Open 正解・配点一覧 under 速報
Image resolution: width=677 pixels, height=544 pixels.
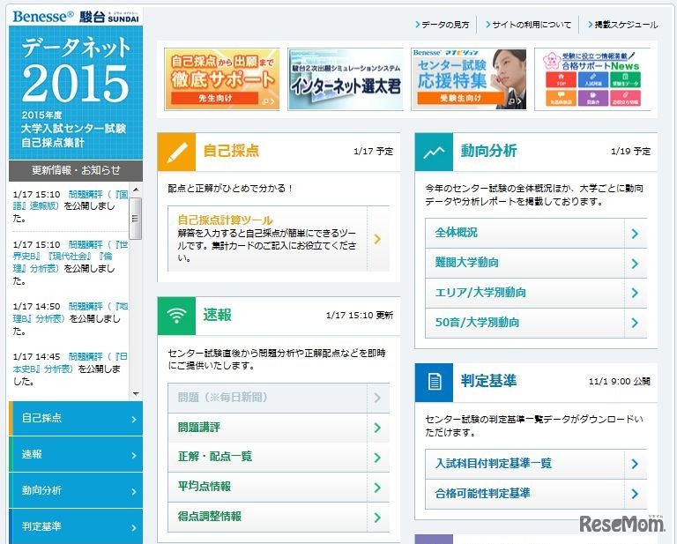point(278,457)
